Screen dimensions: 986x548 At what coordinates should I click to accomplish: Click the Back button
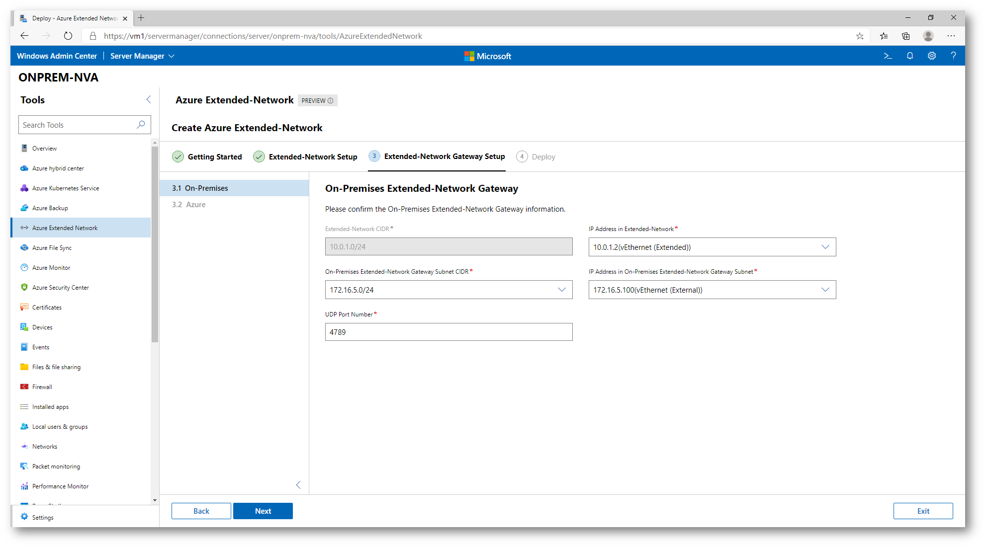coord(201,511)
